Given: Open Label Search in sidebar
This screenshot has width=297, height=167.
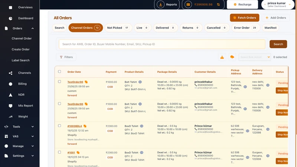Looking at the screenshot, I should tap(21, 60).
